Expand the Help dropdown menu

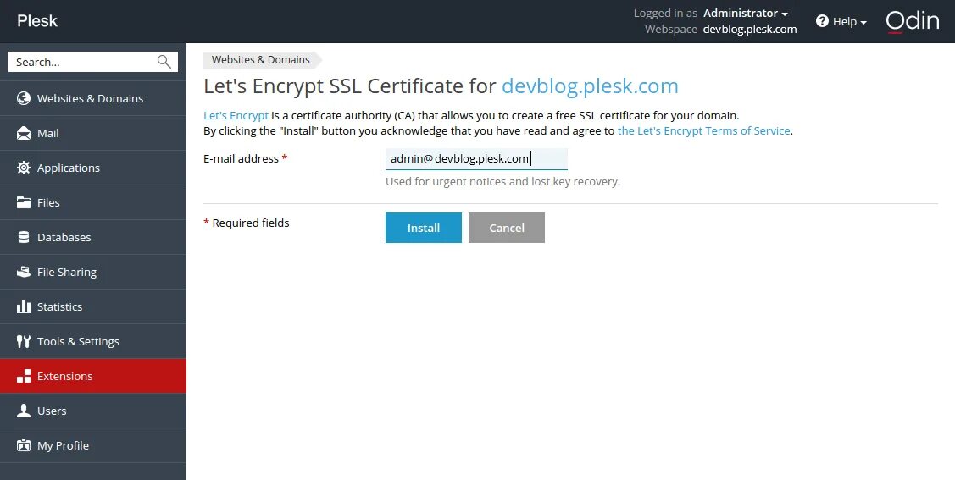click(841, 21)
